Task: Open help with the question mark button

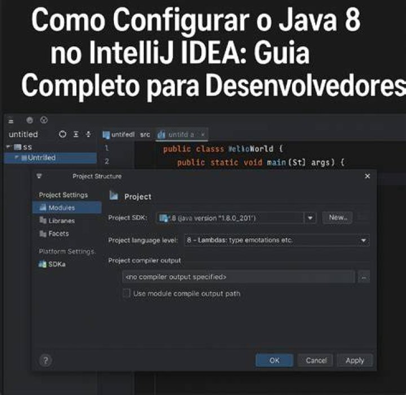Action: click(46, 360)
